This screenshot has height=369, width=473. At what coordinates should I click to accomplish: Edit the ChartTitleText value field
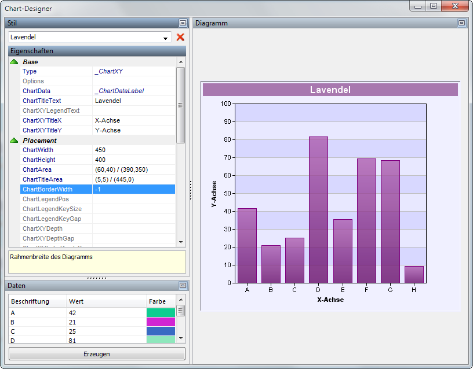[133, 101]
